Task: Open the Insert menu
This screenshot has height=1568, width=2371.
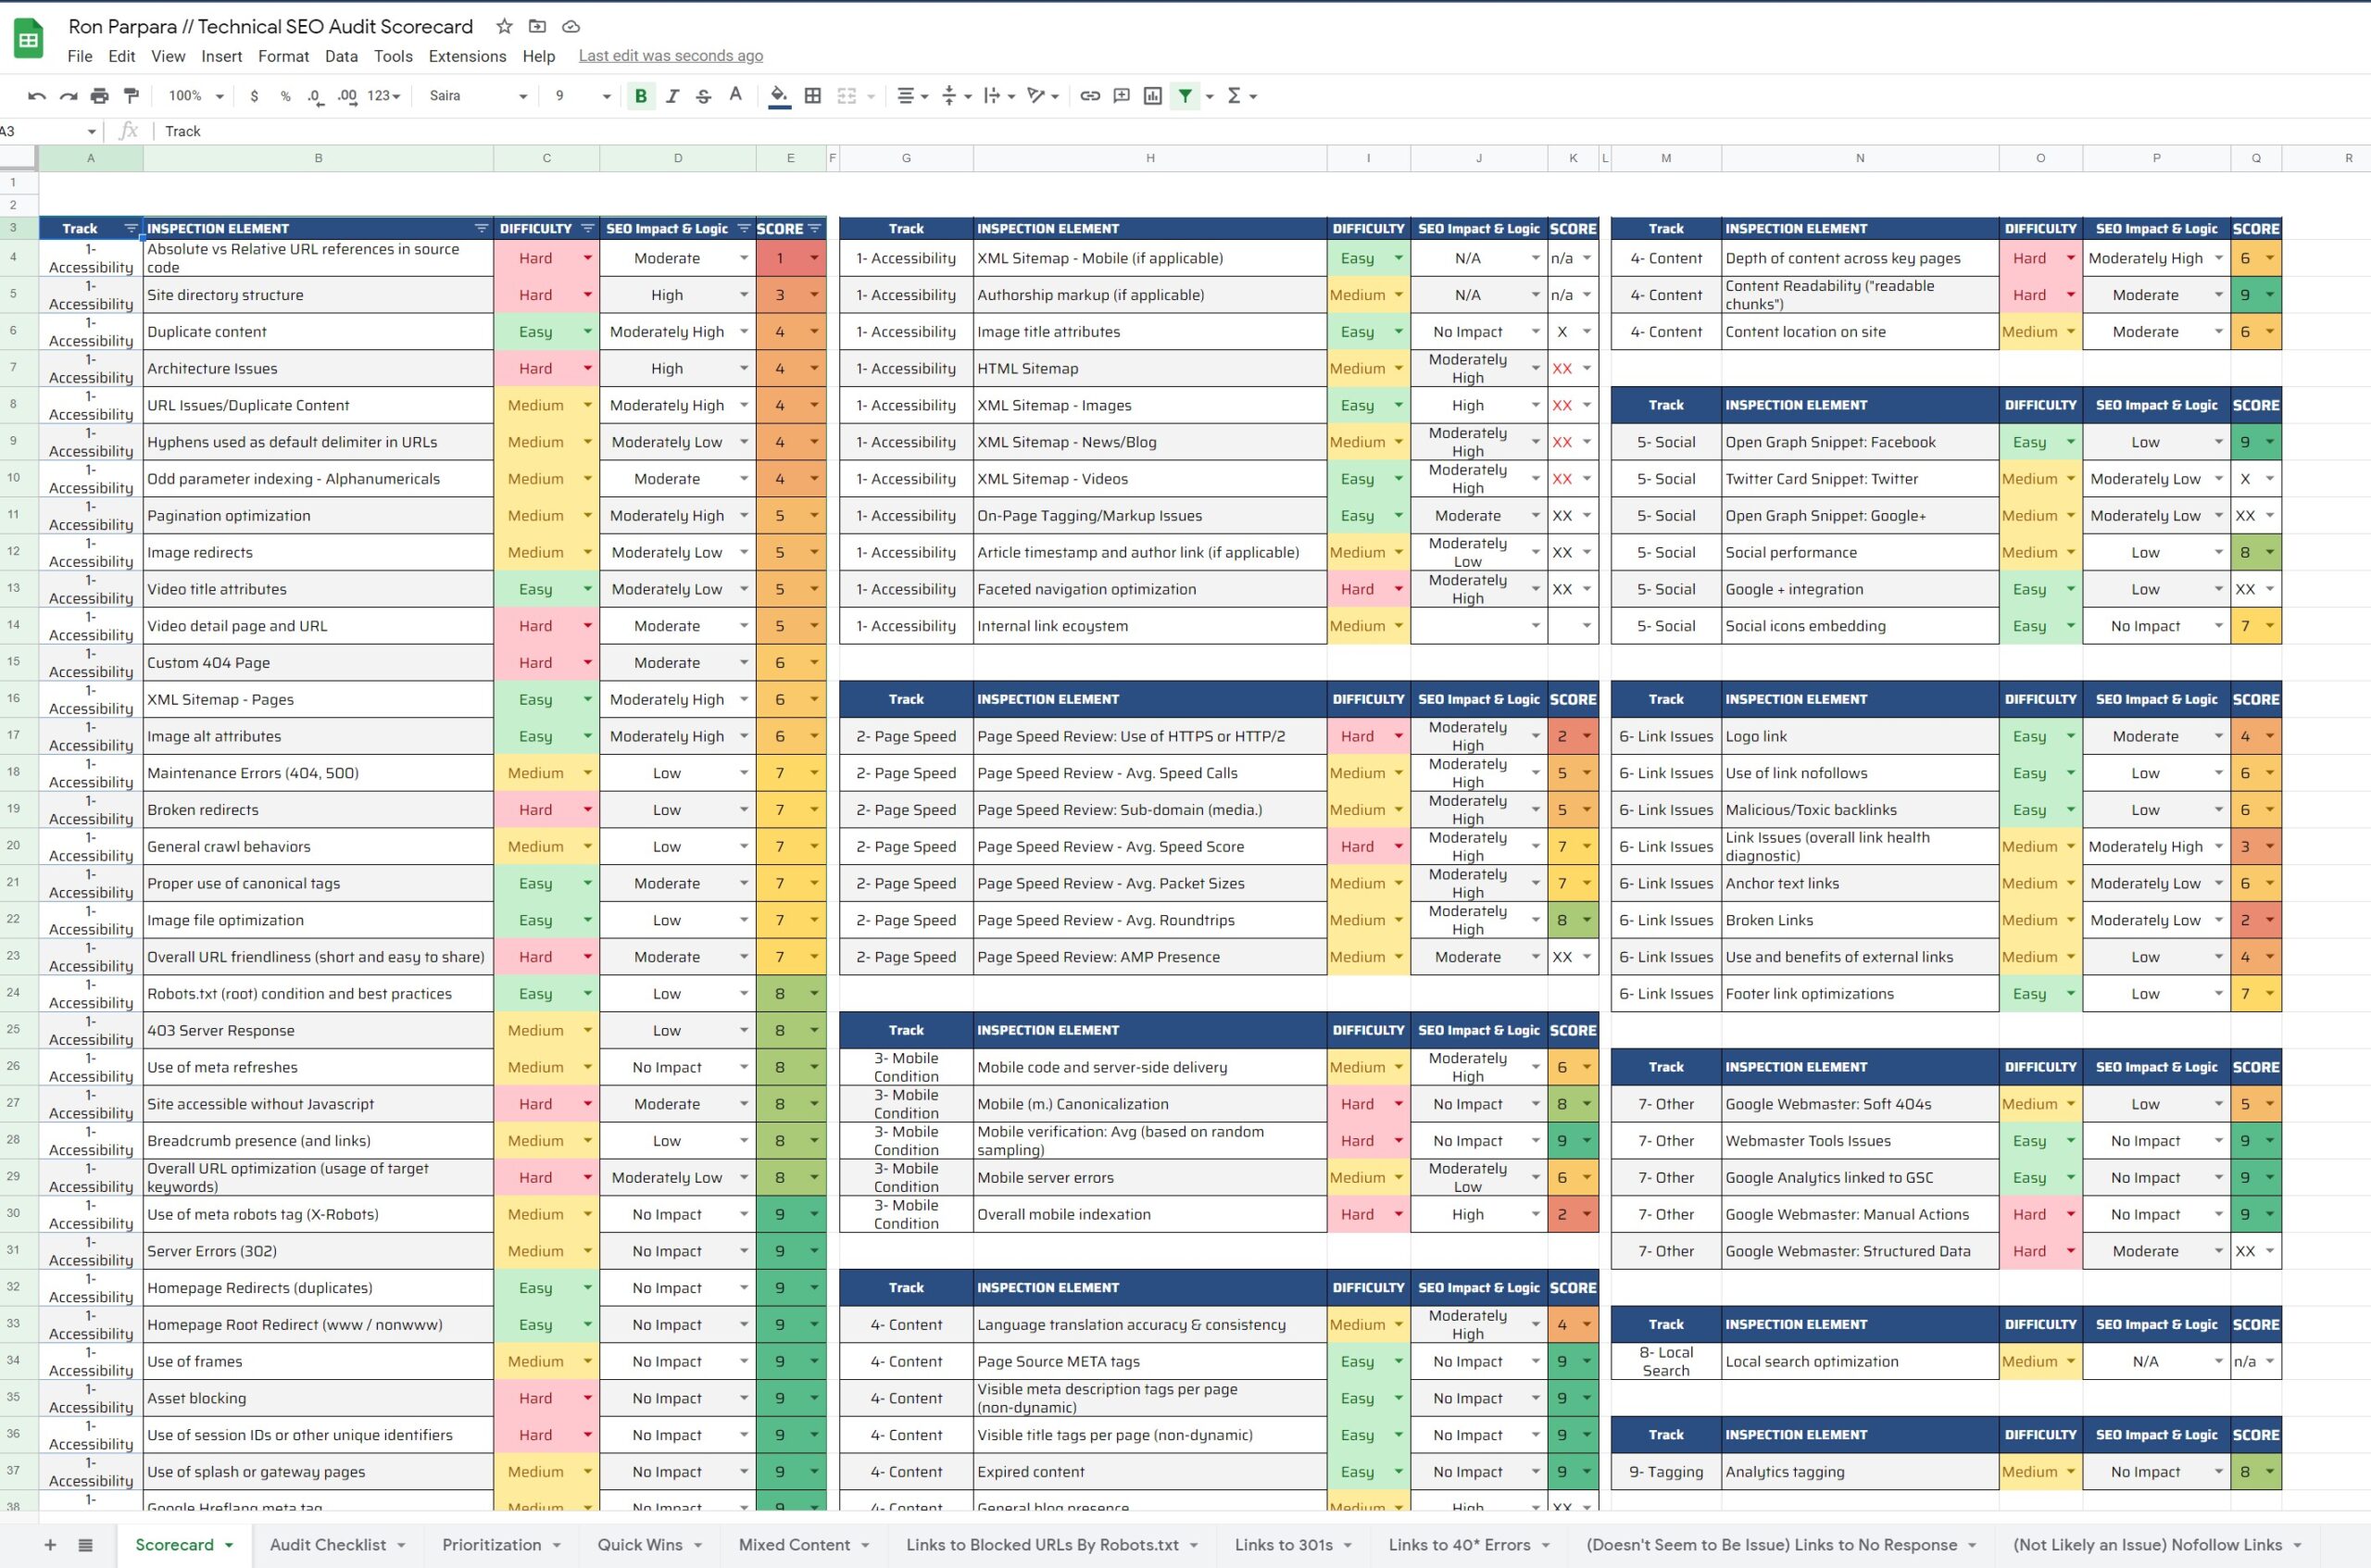Action: pos(221,56)
